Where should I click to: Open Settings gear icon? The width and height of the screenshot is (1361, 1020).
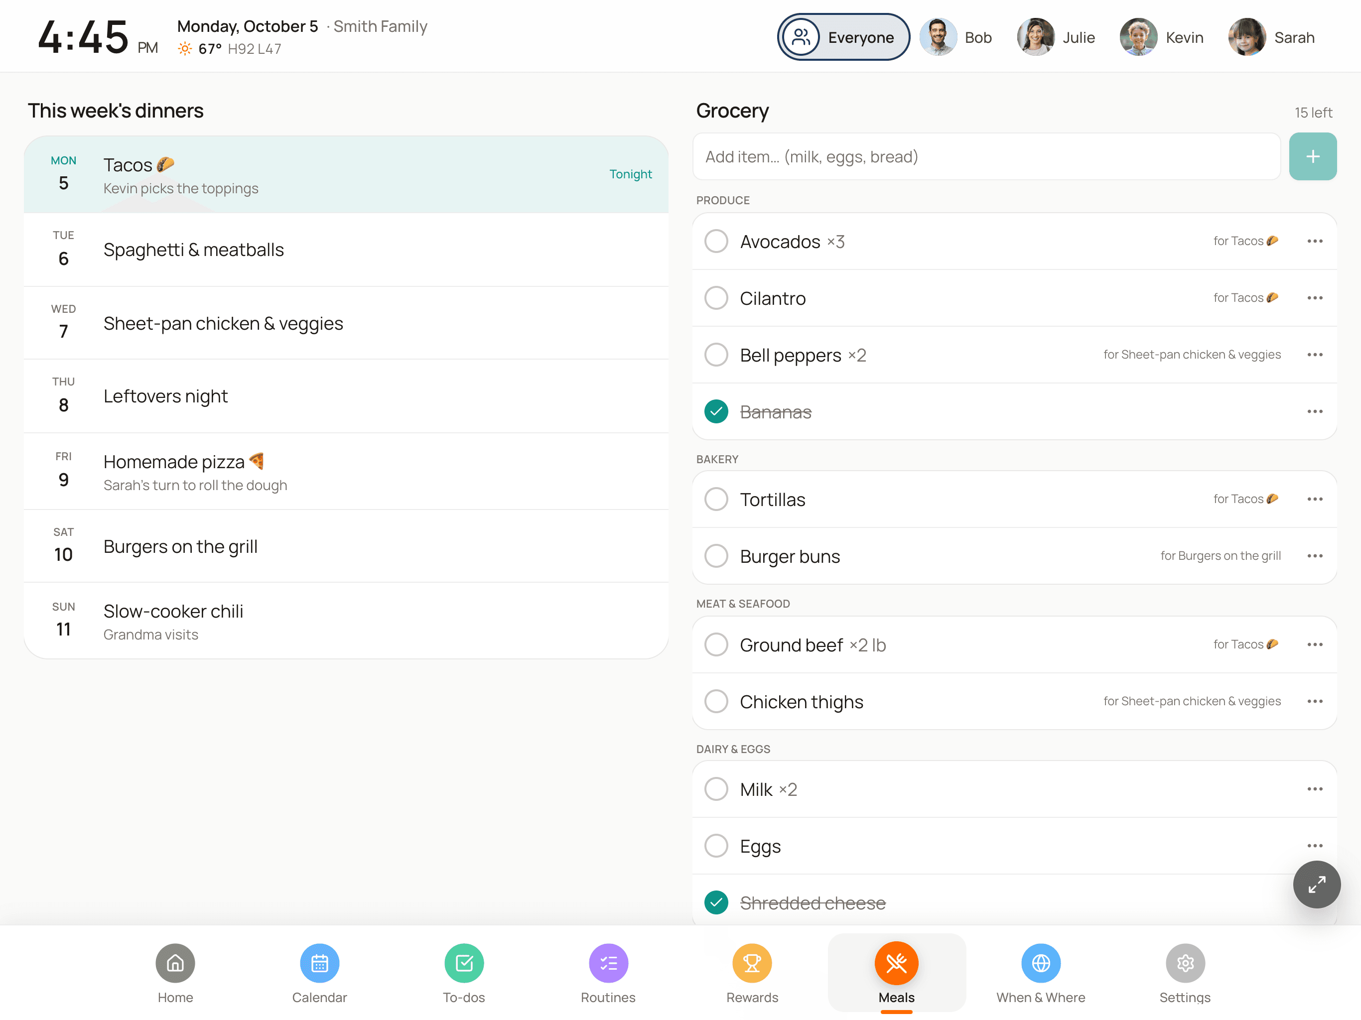tap(1185, 963)
